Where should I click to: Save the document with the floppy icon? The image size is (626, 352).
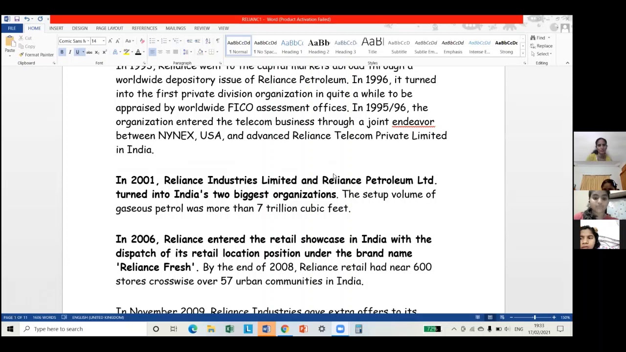pyautogui.click(x=17, y=19)
